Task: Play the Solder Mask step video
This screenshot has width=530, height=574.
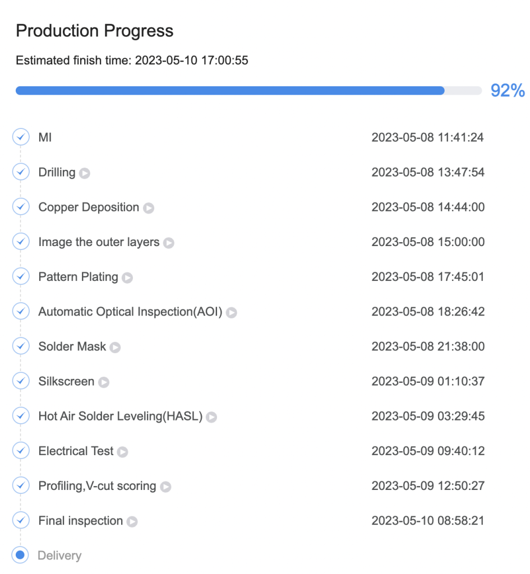Action: [x=115, y=348]
